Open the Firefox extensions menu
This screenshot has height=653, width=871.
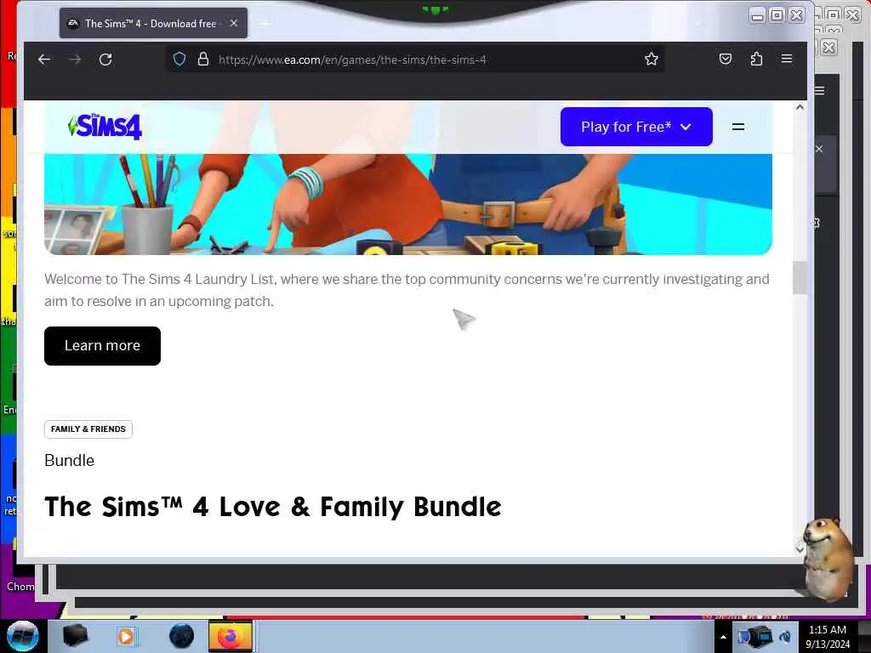[x=756, y=59]
